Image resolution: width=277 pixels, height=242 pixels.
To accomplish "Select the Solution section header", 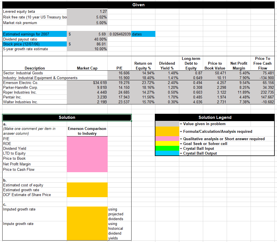I will [x=67, y=117].
